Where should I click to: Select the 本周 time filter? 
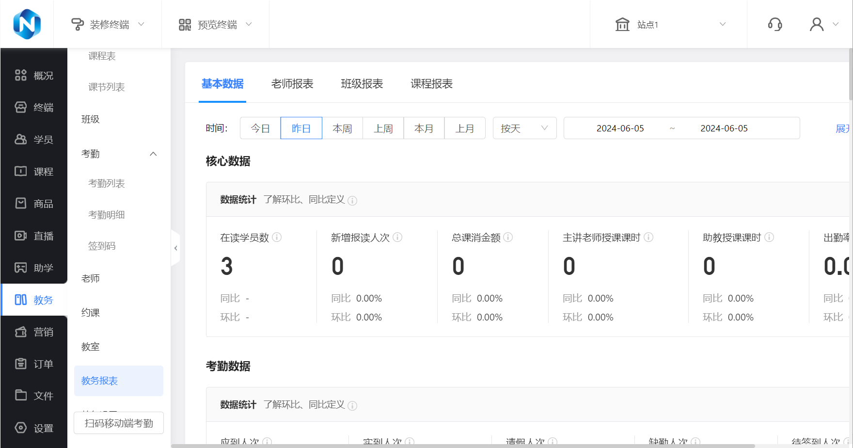pyautogui.click(x=342, y=128)
